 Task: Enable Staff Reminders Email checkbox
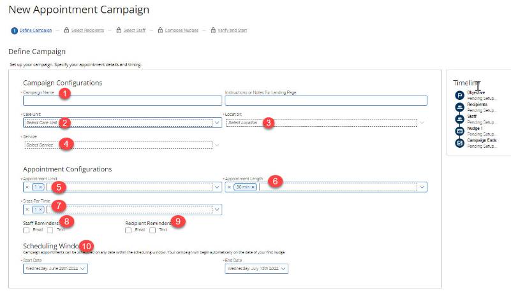26,230
